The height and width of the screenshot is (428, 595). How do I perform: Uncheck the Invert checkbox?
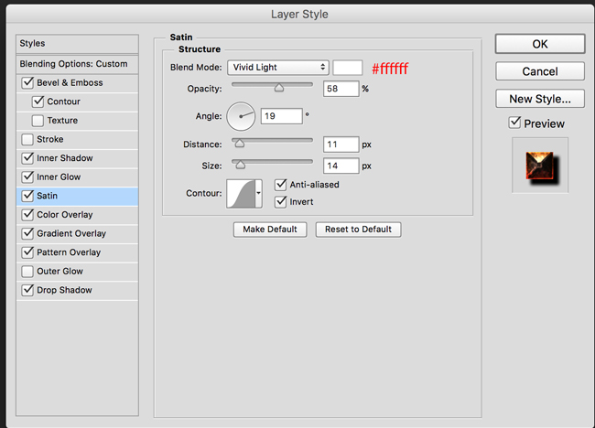(280, 202)
